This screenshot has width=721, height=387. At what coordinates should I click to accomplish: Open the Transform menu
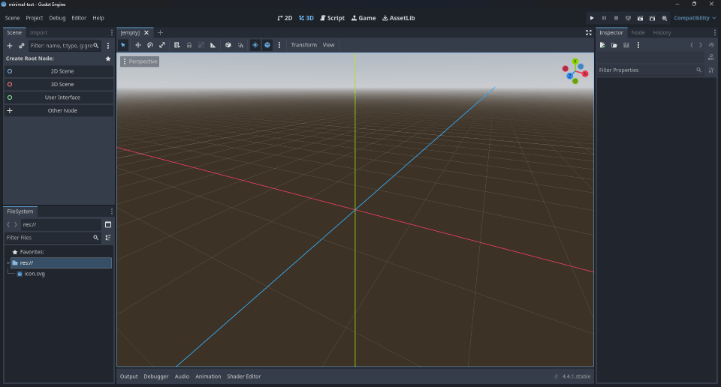point(304,45)
